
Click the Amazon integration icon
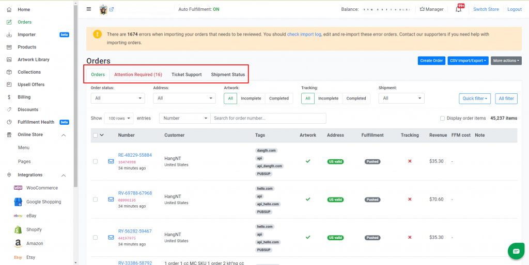[18, 243]
